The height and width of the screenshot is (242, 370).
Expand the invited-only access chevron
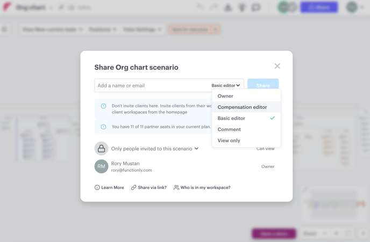[x=197, y=149]
